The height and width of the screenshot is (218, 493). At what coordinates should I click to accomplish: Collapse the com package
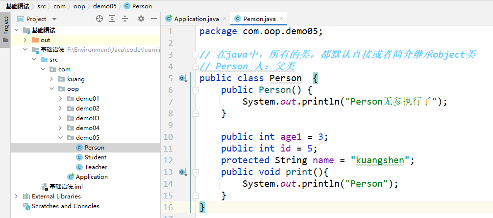pyautogui.click(x=43, y=69)
